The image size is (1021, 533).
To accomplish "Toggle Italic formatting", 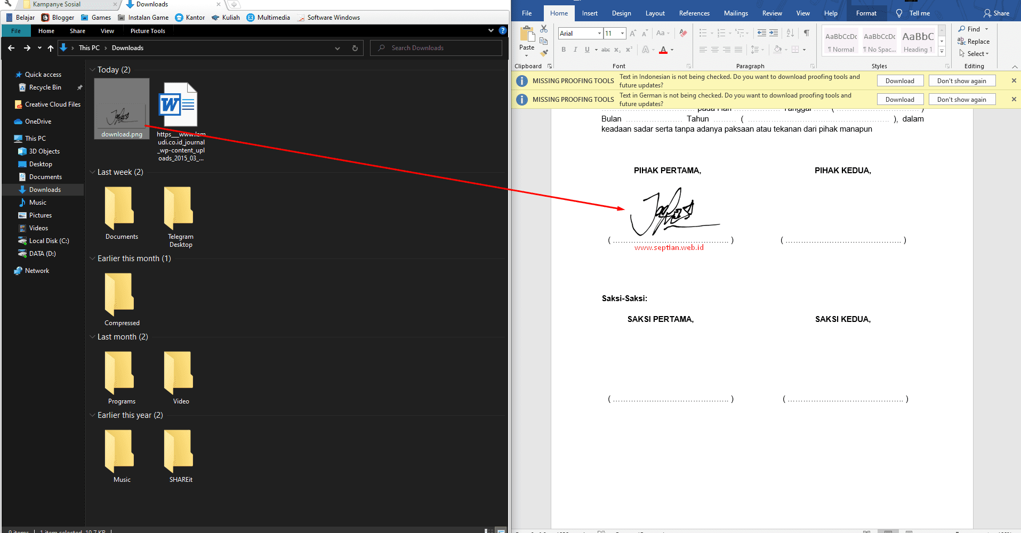I will tap(575, 50).
